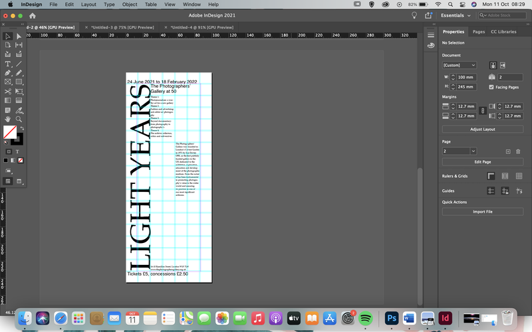Choose the Zoom tool magnifier
This screenshot has height=332, width=532.
(19, 120)
